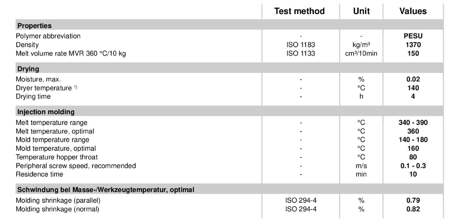Click the residence time value 10
The height and width of the screenshot is (224, 455).
click(x=413, y=174)
